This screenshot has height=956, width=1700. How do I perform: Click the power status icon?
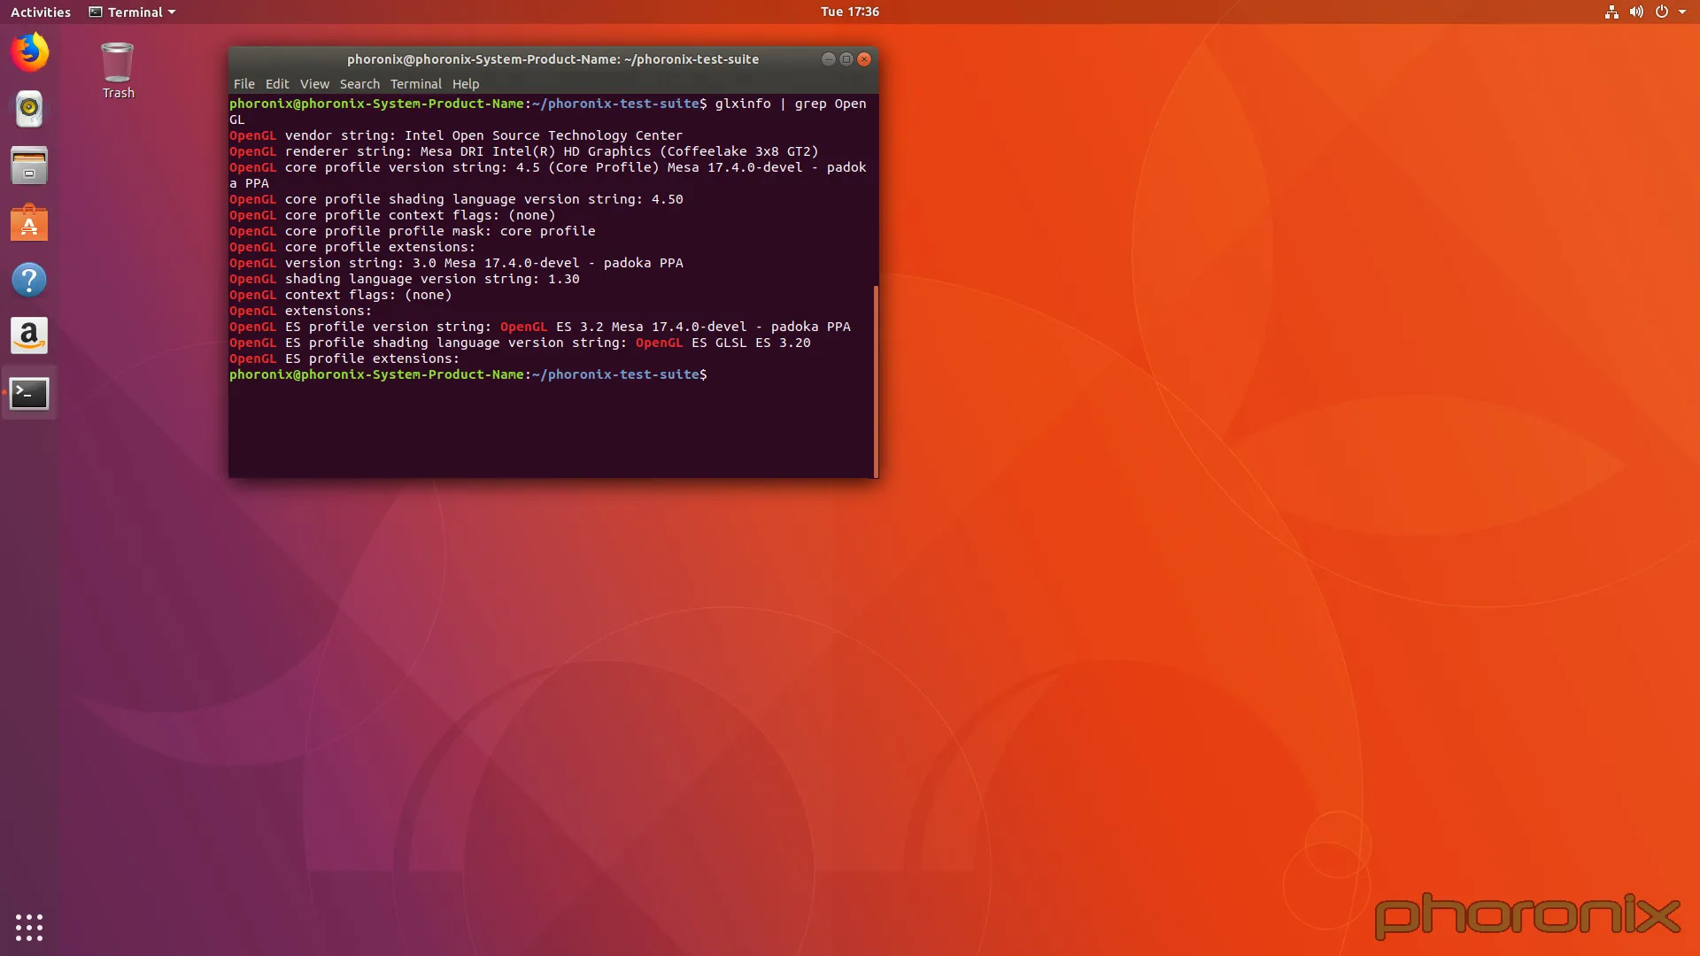click(x=1663, y=12)
